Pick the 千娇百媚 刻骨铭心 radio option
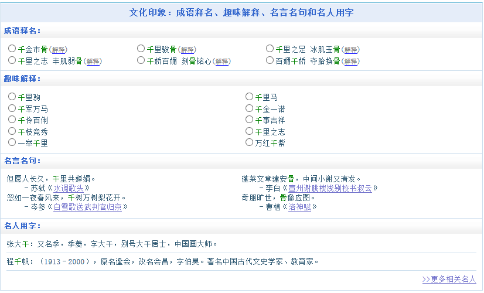The width and height of the screenshot is (484, 293). [x=141, y=60]
